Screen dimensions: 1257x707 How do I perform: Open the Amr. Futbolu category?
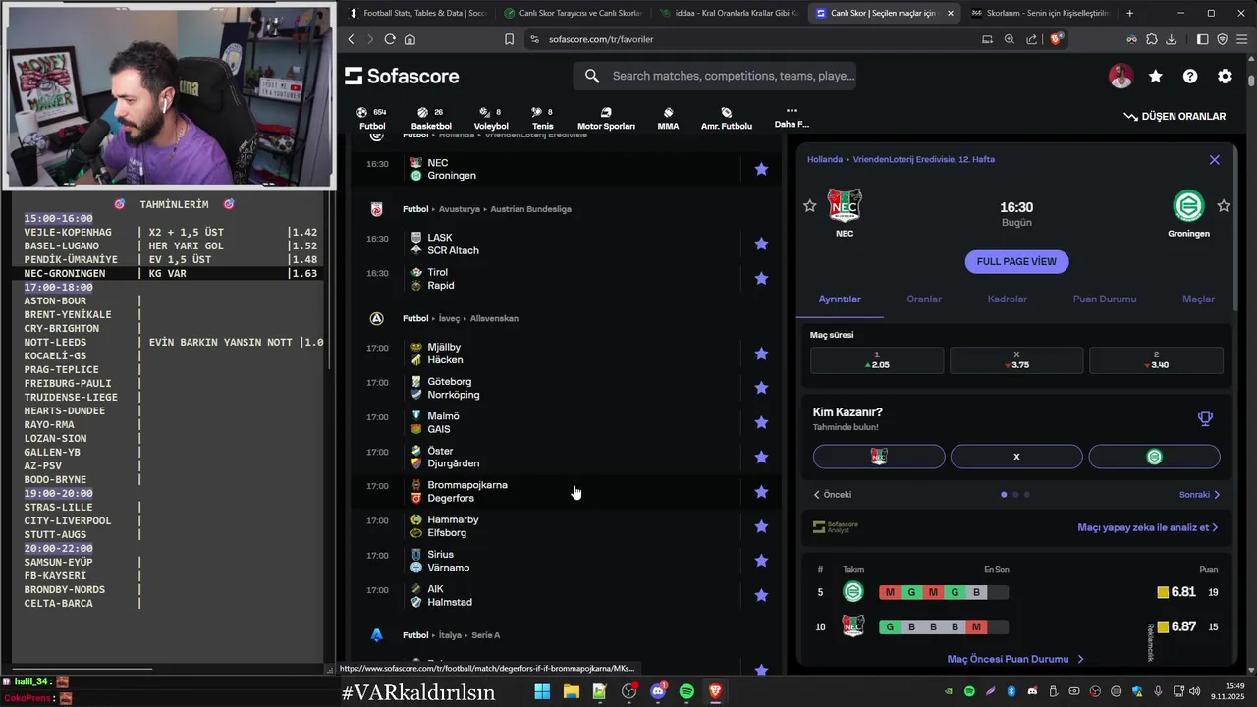click(x=727, y=118)
